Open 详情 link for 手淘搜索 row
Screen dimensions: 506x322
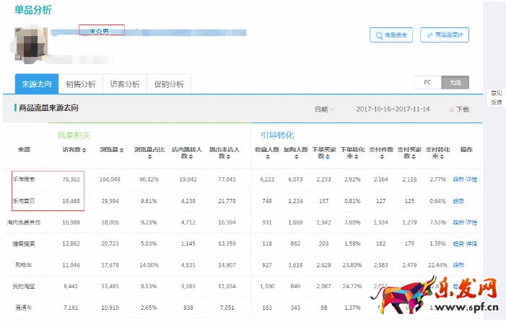click(x=471, y=179)
